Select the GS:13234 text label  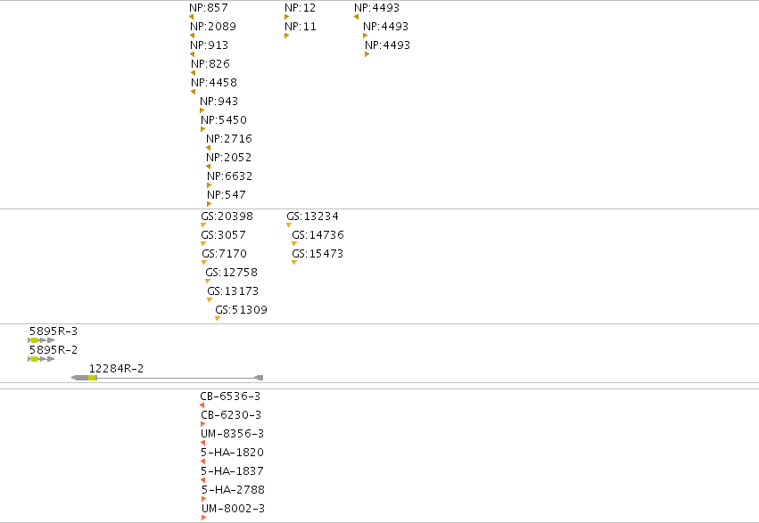(x=313, y=217)
